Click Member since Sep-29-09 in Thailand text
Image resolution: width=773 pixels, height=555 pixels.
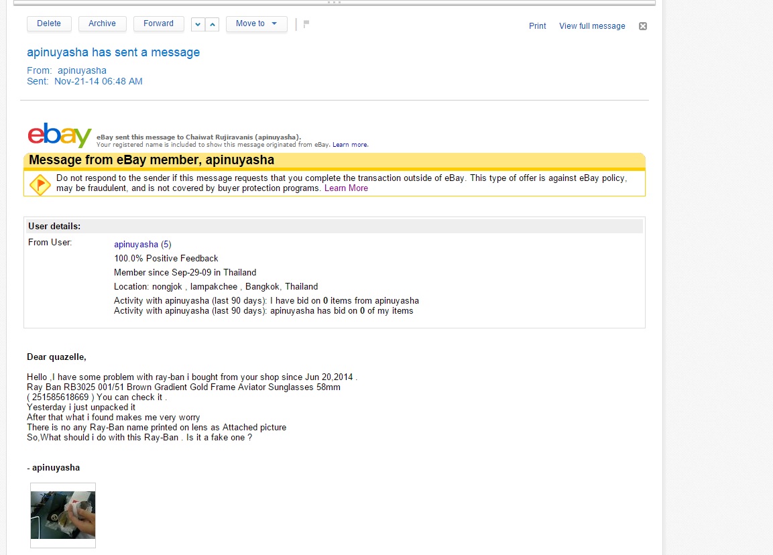pos(185,273)
